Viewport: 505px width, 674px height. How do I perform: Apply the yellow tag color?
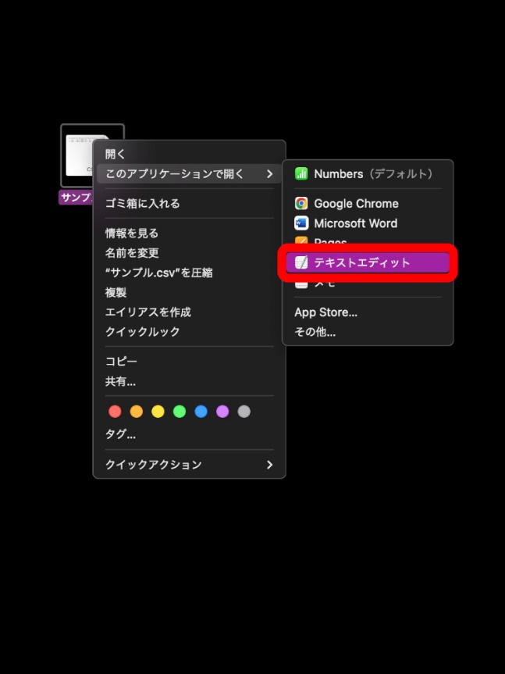click(x=158, y=412)
